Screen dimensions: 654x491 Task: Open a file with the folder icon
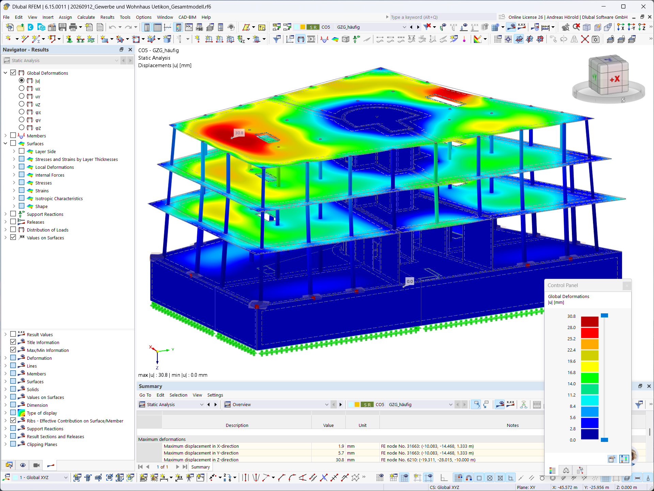pos(20,27)
